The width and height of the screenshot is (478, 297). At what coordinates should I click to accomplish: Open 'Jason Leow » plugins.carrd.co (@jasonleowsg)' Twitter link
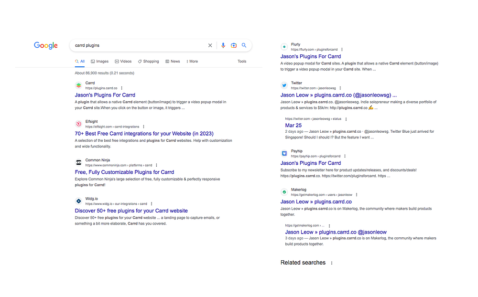(x=338, y=95)
